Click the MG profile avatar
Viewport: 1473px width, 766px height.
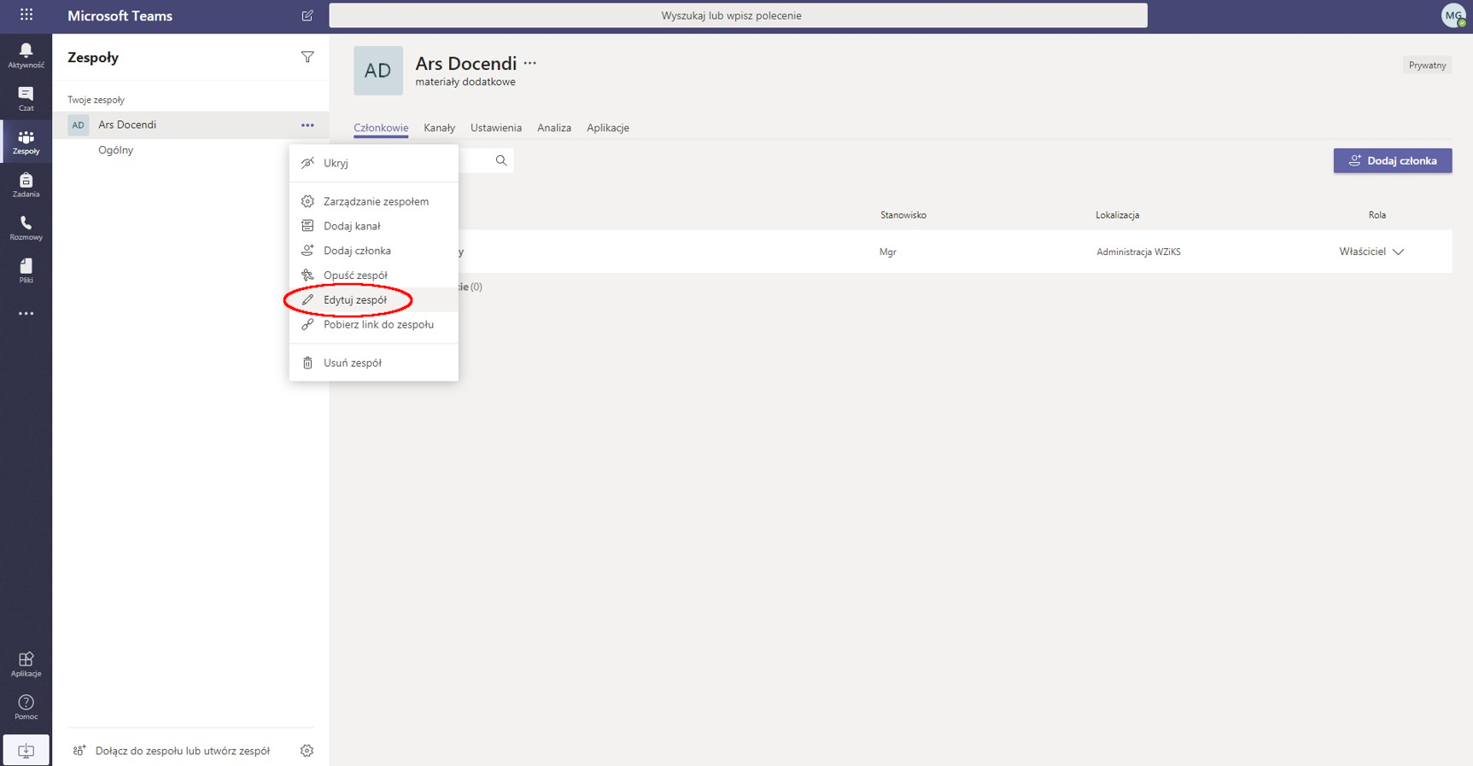pyautogui.click(x=1453, y=15)
